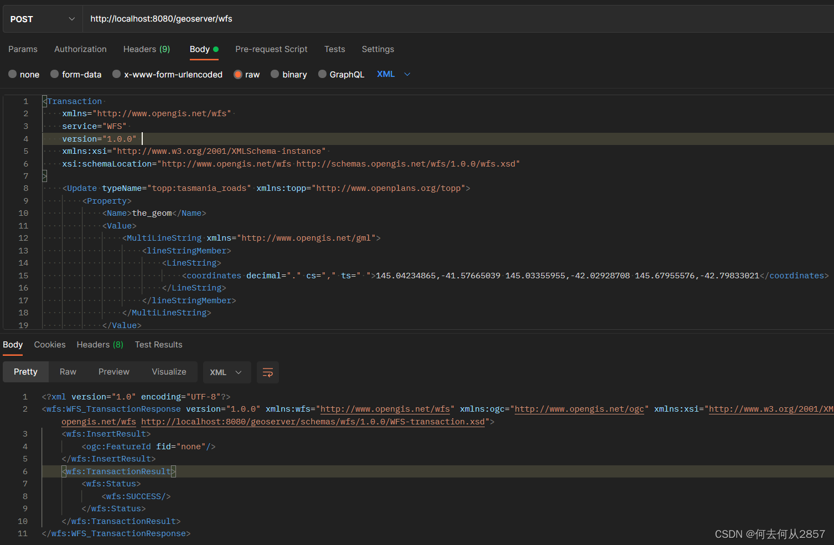
Task: Click the closing WFS_TransactionResponse tag
Action: pyautogui.click(x=116, y=533)
